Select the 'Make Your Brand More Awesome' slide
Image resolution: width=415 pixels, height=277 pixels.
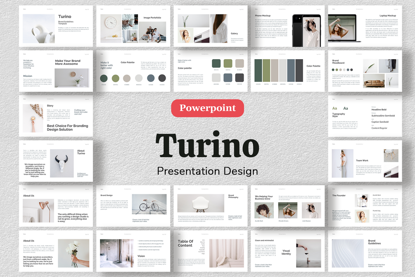point(56,71)
